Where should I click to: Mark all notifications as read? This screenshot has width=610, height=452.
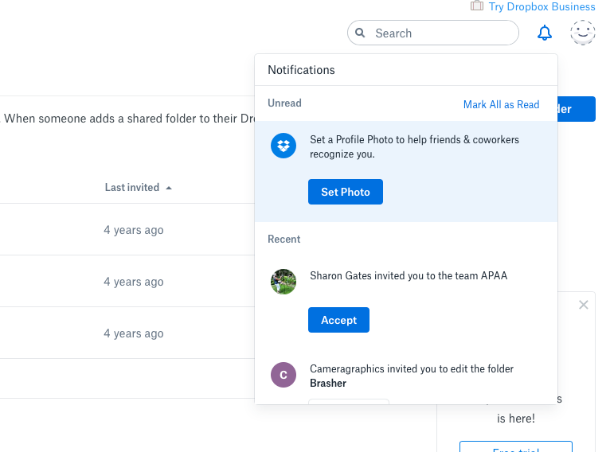[501, 104]
